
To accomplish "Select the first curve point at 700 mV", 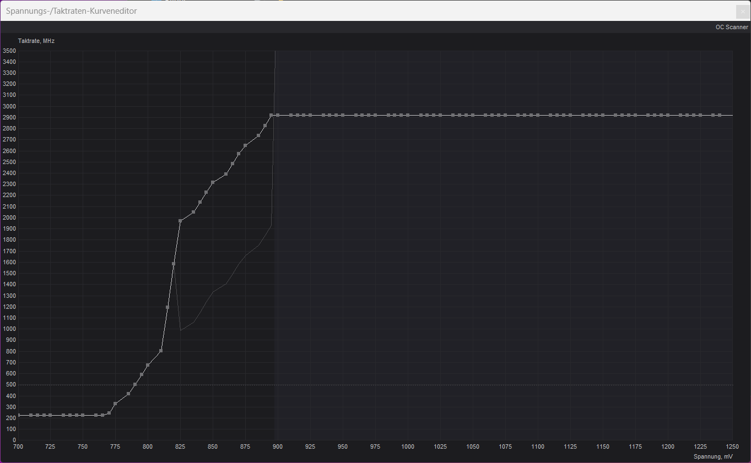I will pos(18,415).
